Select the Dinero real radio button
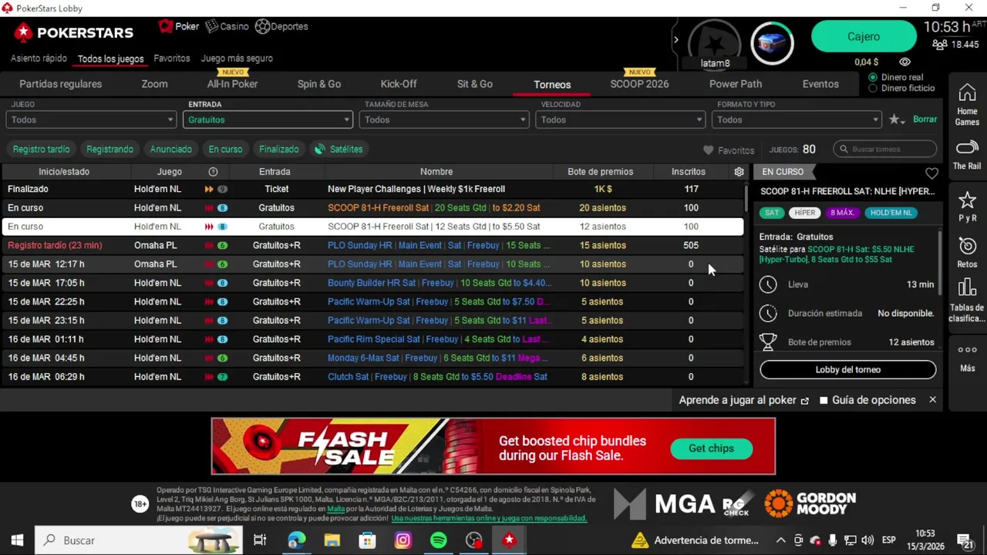 873,77
